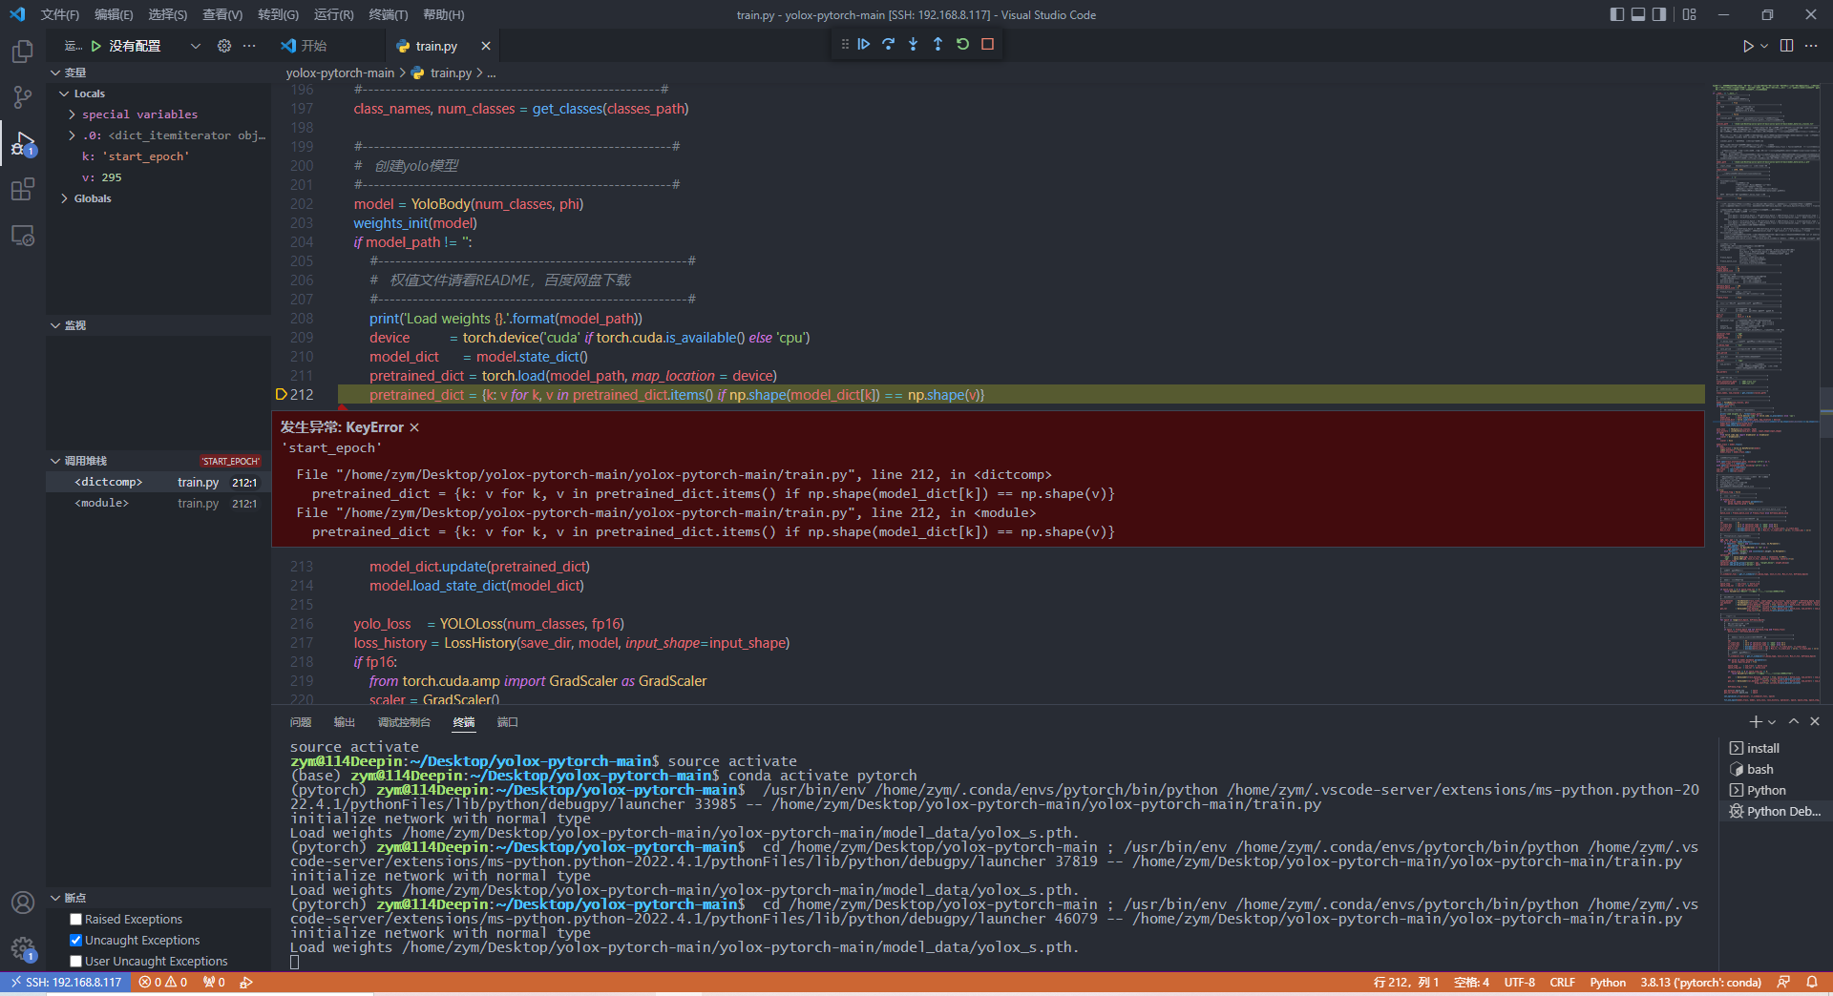
Task: Expand special variables node
Action: coord(73,114)
